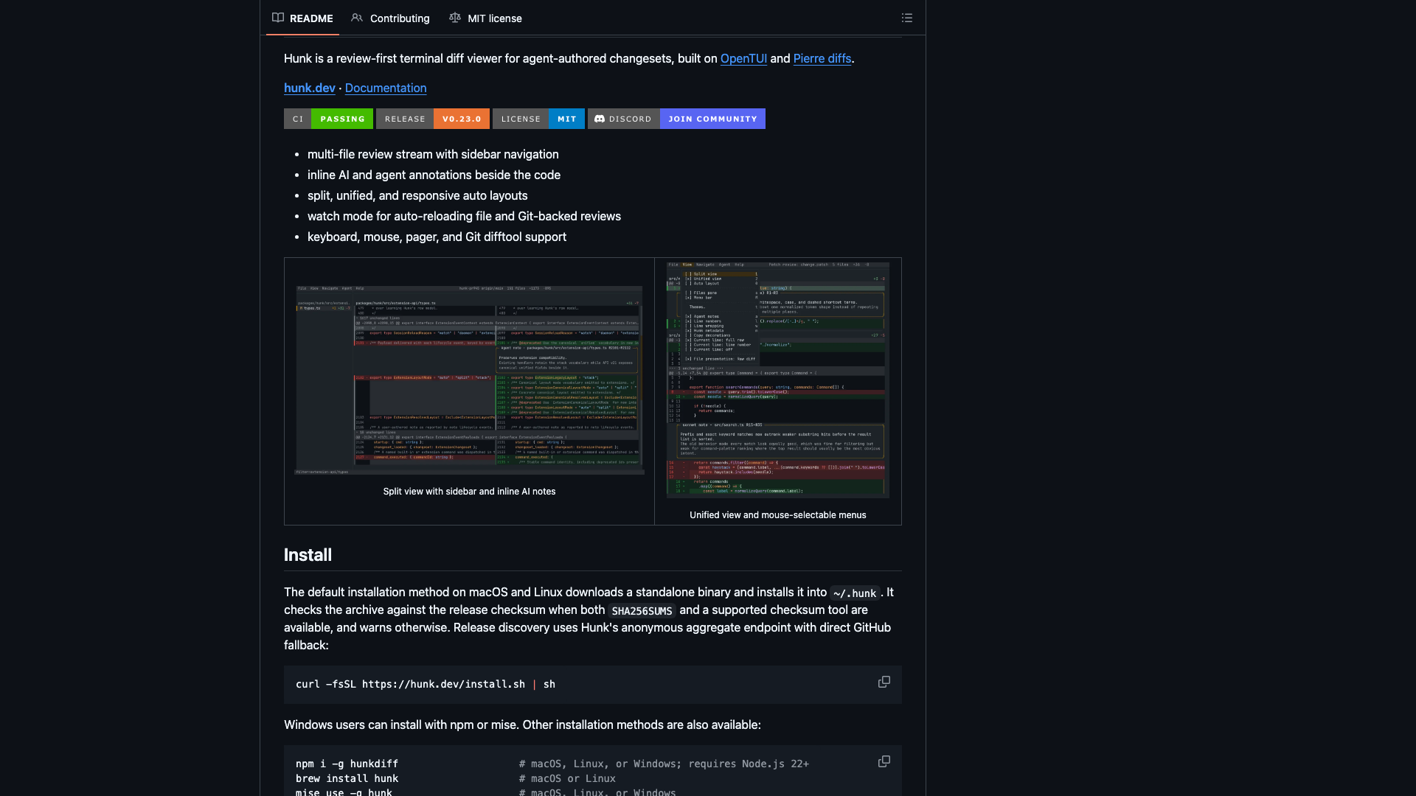Click the 'npm i -g hunkdiff' line
The height and width of the screenshot is (796, 1416).
point(347,764)
